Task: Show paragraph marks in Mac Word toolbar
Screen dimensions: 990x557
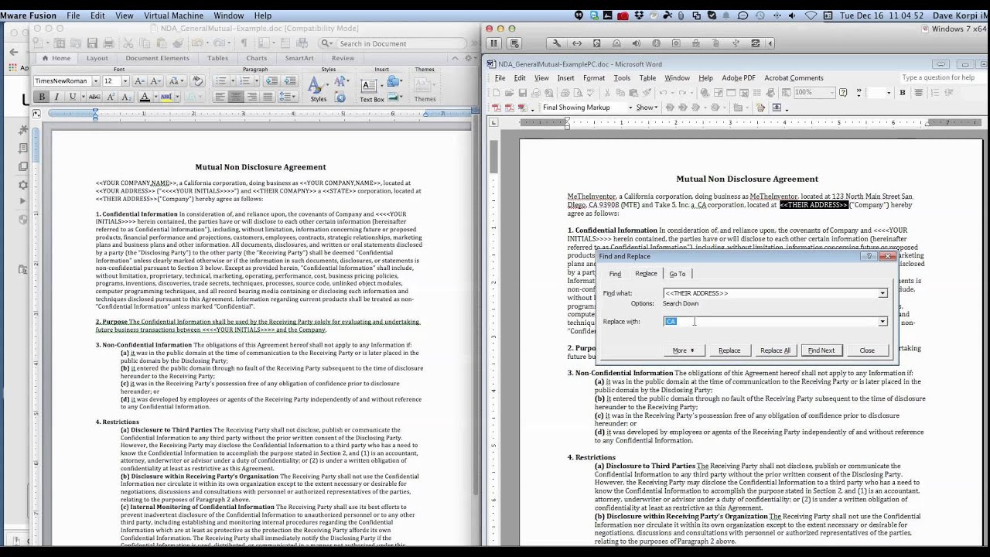Action: point(244,43)
